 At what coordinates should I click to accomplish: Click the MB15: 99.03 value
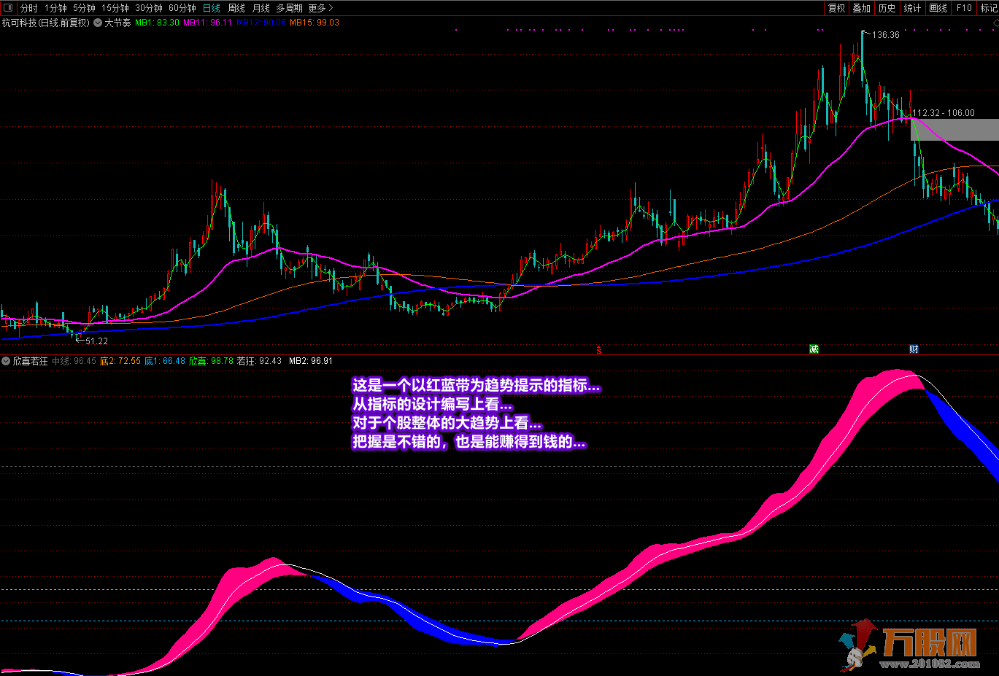pos(315,23)
